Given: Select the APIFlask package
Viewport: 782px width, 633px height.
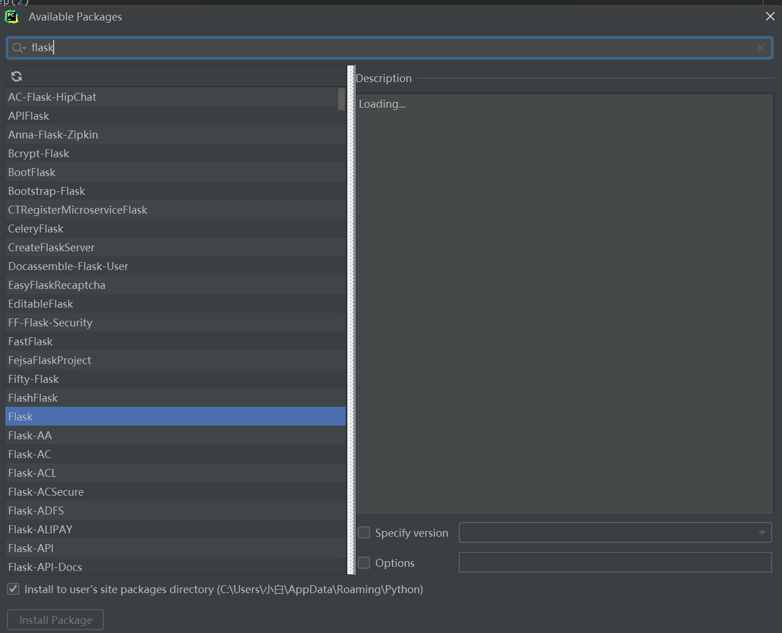Looking at the screenshot, I should click(175, 116).
